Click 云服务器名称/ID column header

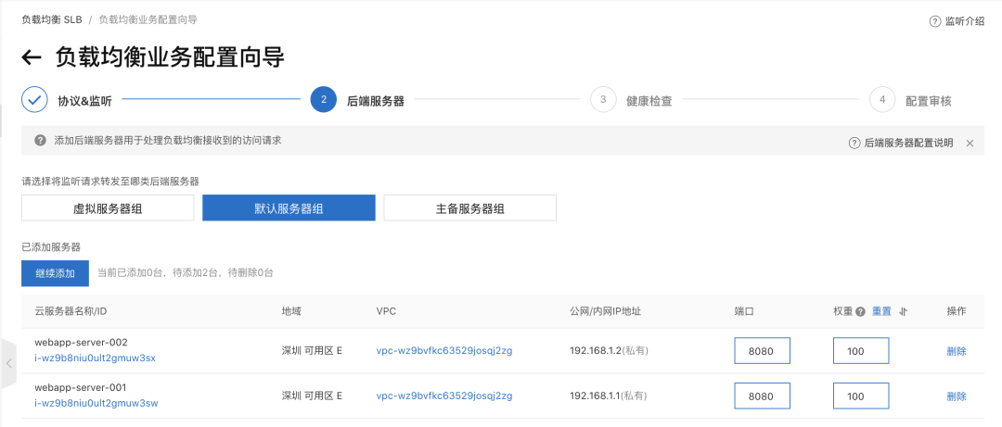click(71, 311)
